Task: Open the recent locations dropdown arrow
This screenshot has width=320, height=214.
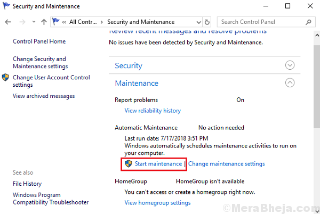Action: point(34,22)
